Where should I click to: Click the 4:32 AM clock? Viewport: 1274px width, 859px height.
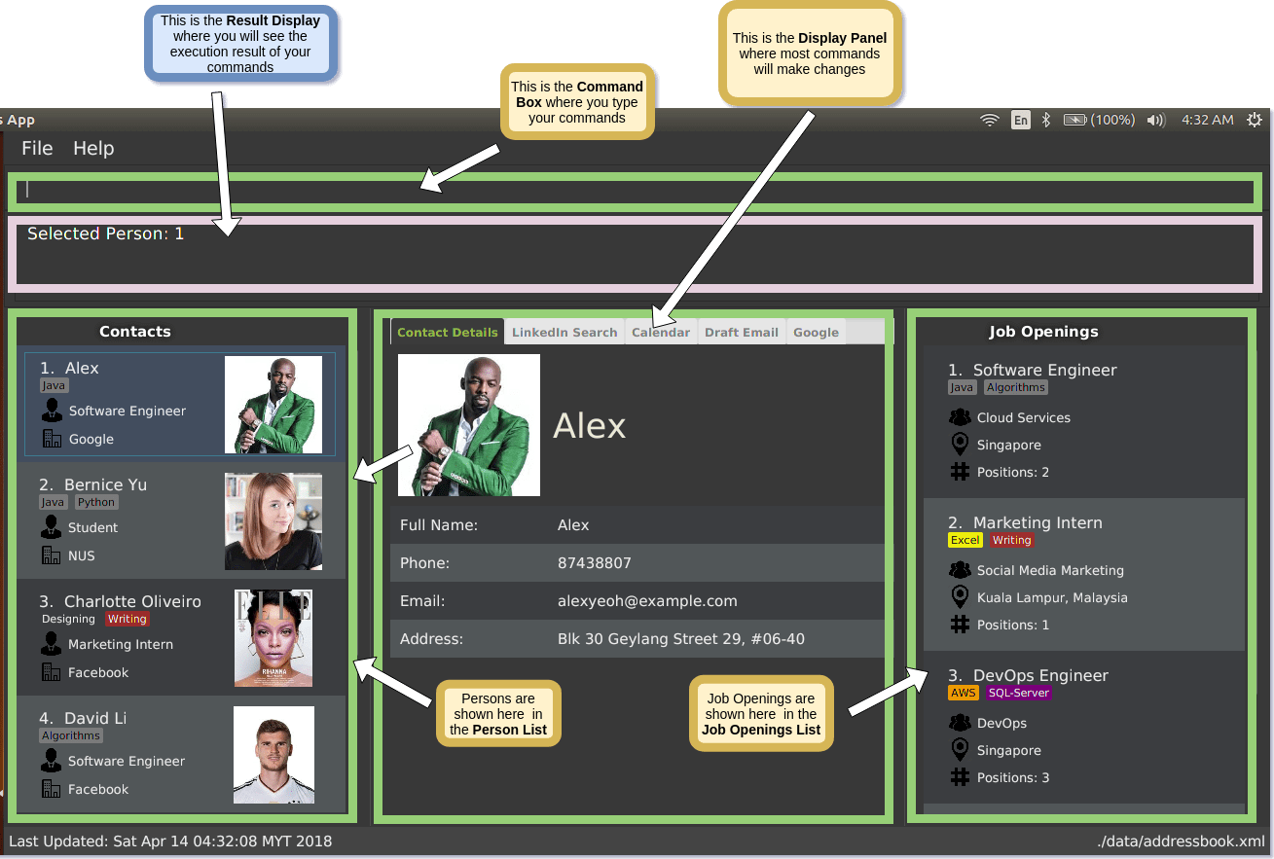coord(1207,120)
